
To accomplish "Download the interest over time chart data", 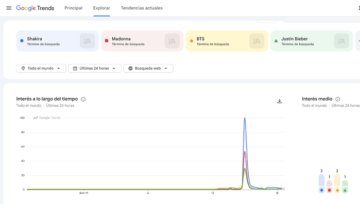I will (x=280, y=101).
